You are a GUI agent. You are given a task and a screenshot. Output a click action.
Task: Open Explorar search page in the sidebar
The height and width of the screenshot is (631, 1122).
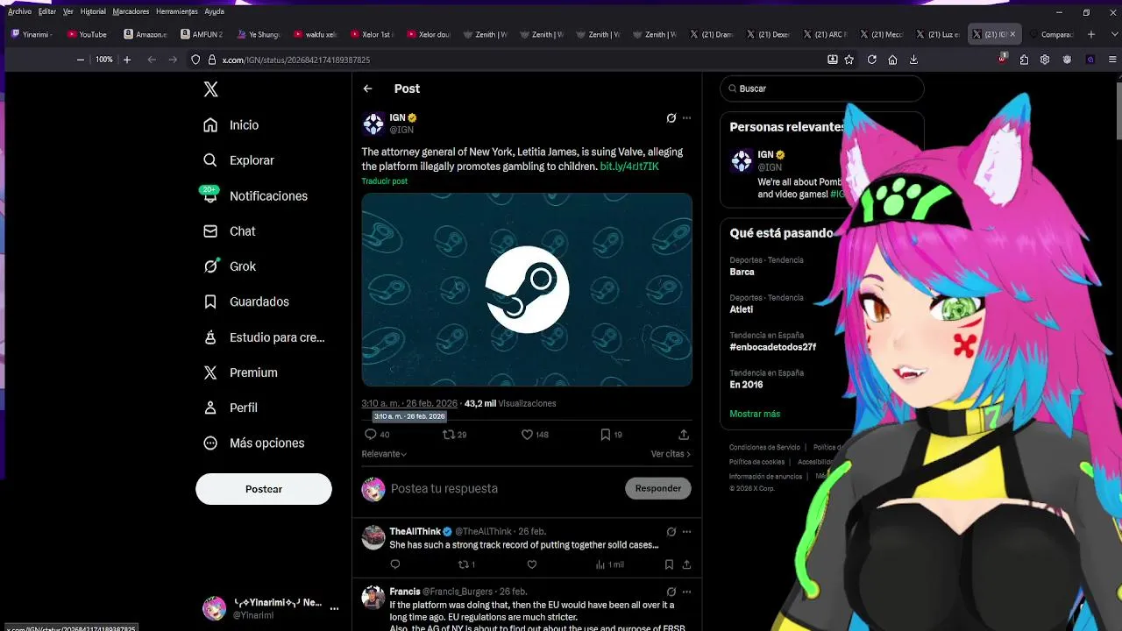click(x=238, y=160)
